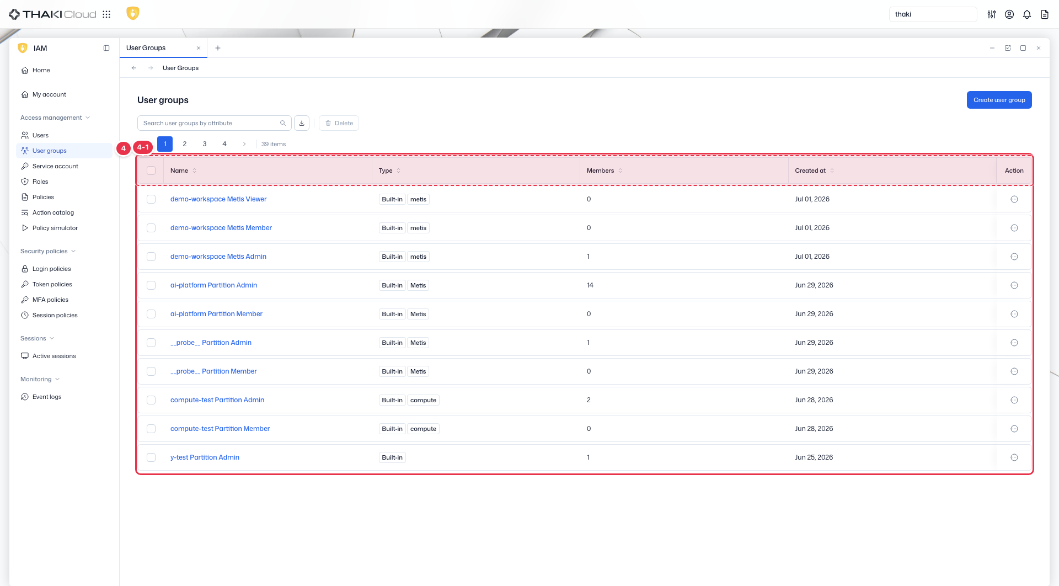The image size is (1059, 586).
Task: Open the app launcher grid icon
Action: pyautogui.click(x=106, y=14)
